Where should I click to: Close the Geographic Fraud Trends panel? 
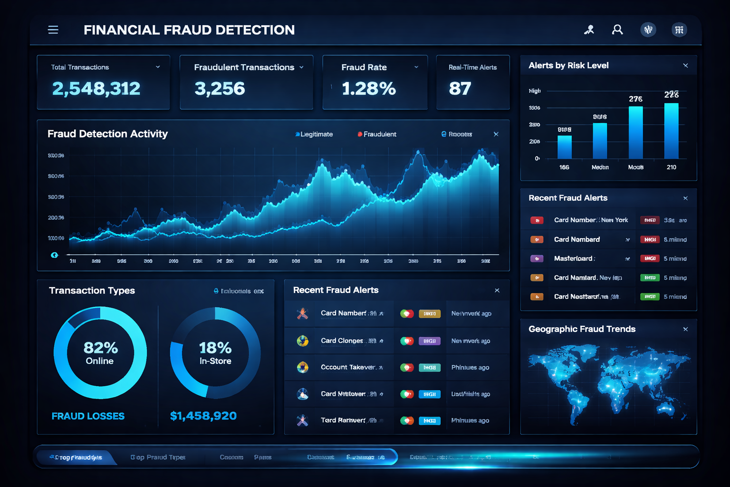click(x=685, y=329)
